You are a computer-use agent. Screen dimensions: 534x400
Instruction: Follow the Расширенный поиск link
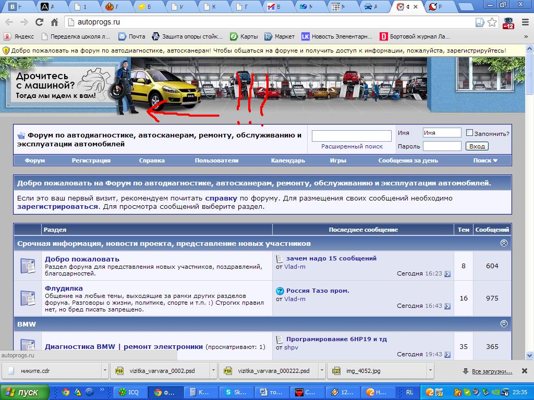coord(351,146)
